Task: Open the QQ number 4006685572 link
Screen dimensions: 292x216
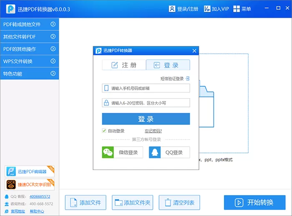Action: click(40, 197)
